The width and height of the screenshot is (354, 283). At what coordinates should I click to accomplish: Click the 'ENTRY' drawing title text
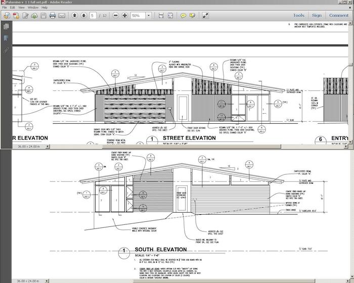340,138
